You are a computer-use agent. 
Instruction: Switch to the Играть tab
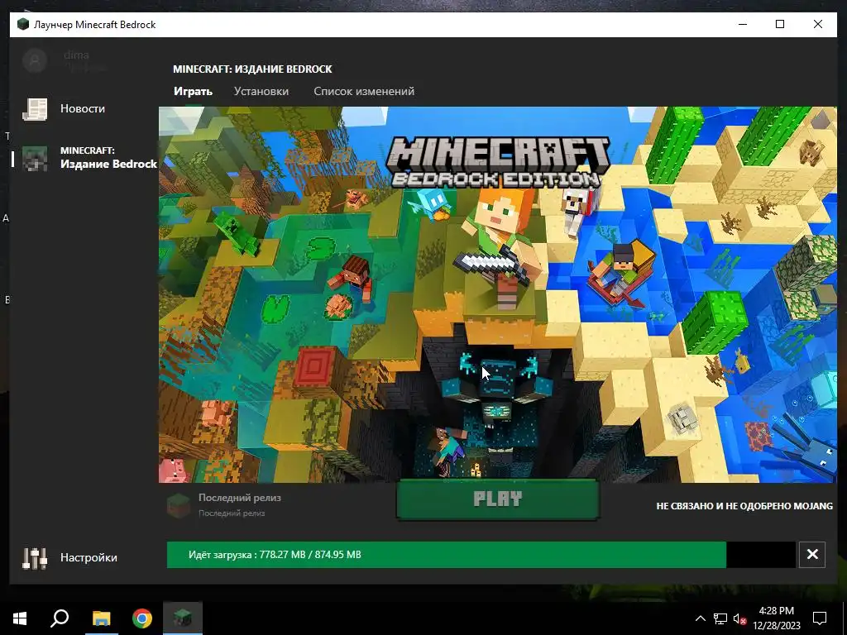point(193,91)
